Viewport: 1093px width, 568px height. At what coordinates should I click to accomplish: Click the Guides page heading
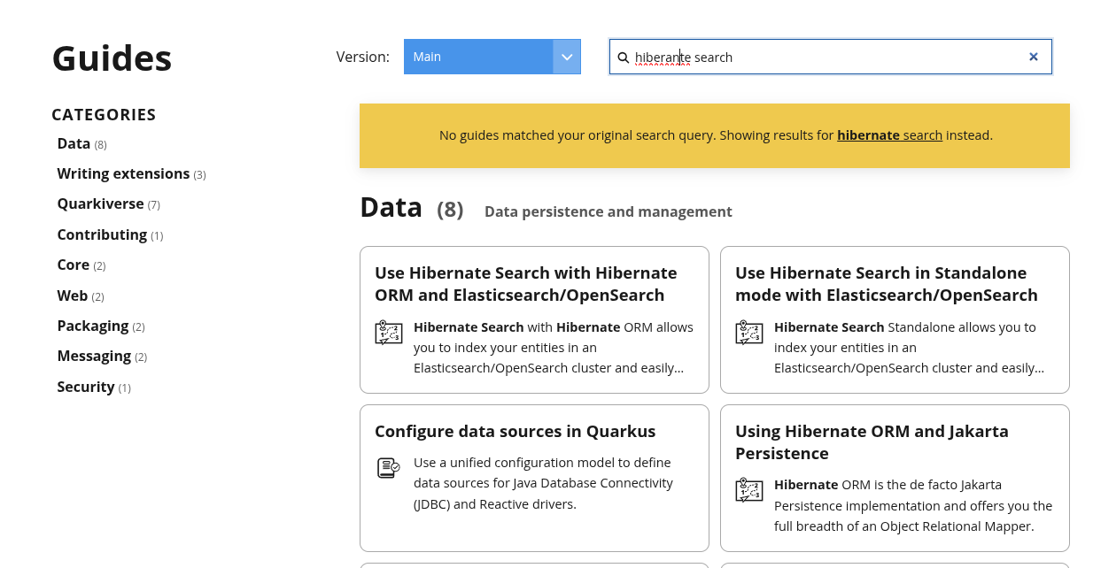coord(112,58)
